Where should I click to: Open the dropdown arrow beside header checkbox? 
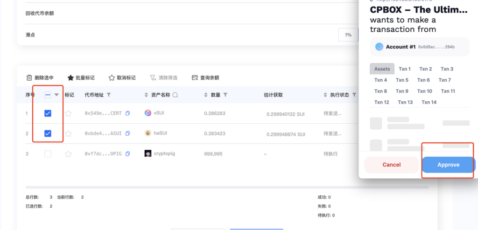56,95
